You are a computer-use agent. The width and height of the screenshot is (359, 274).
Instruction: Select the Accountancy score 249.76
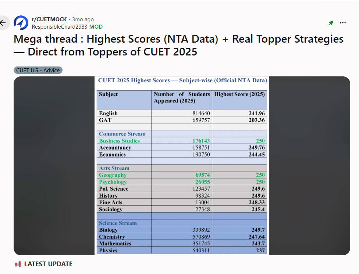pyautogui.click(x=257, y=148)
